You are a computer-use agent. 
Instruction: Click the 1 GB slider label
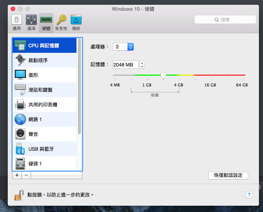coord(147,85)
